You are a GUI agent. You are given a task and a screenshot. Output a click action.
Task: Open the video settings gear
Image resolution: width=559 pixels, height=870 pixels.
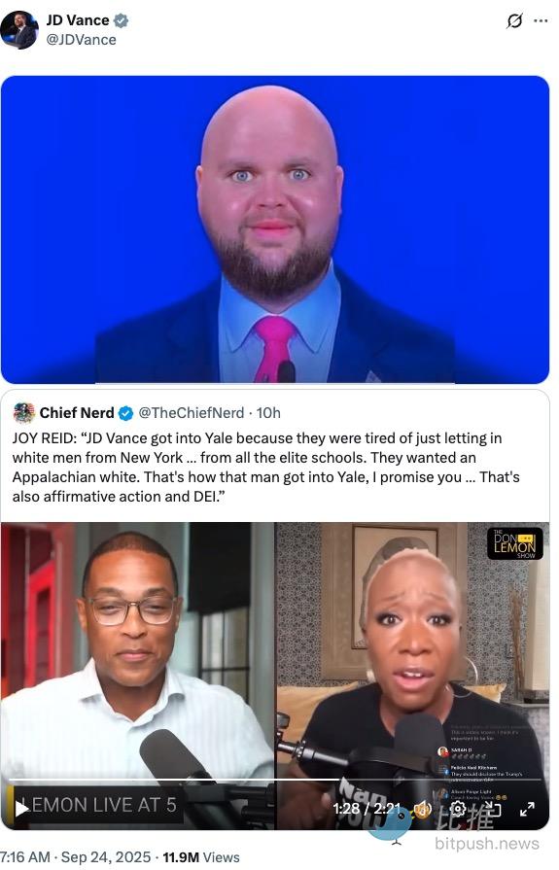pyautogui.click(x=458, y=809)
